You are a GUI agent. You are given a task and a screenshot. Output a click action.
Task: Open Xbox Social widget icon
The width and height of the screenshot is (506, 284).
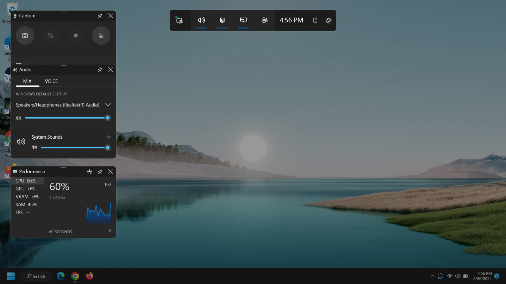[x=264, y=20]
